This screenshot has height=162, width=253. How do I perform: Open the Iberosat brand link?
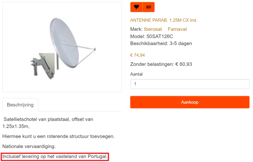tap(153, 29)
